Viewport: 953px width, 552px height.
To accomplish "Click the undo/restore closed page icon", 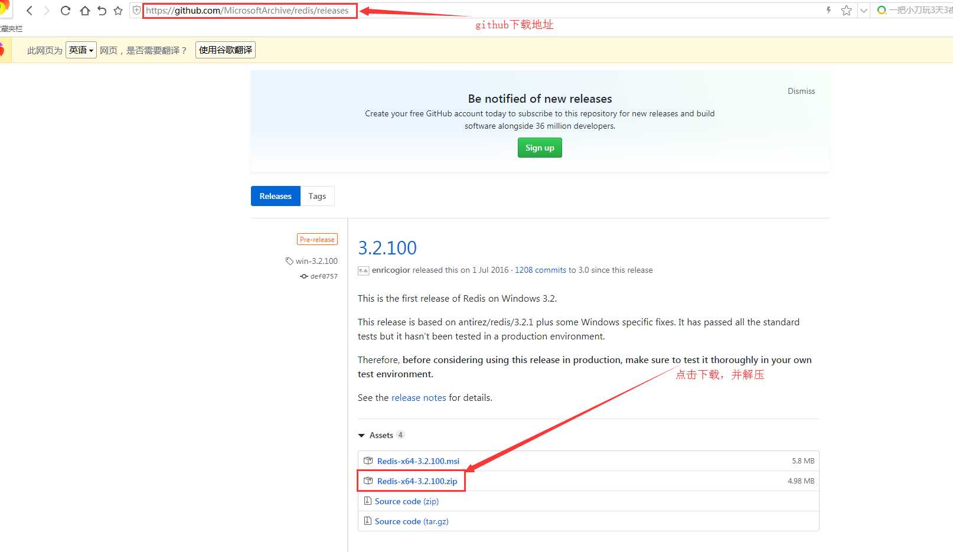I will coord(102,11).
